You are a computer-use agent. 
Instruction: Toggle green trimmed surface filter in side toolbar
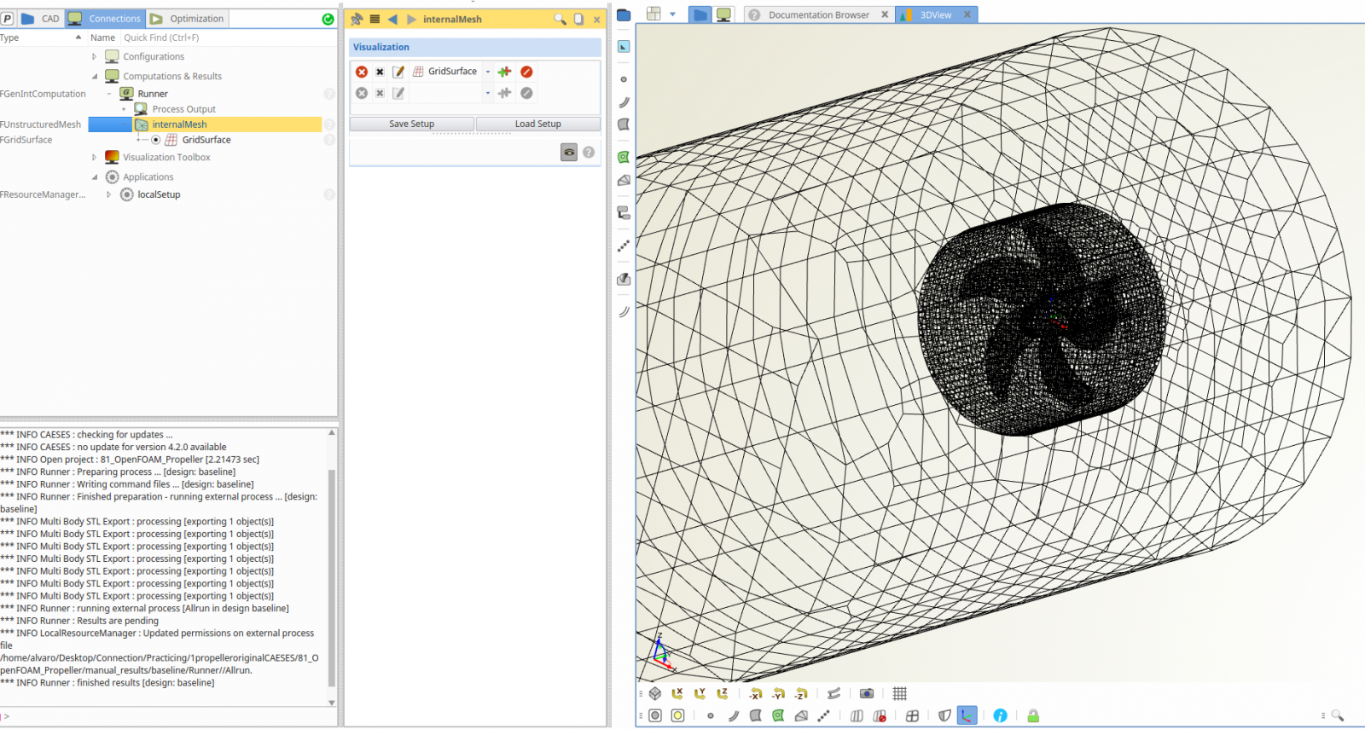tap(624, 157)
